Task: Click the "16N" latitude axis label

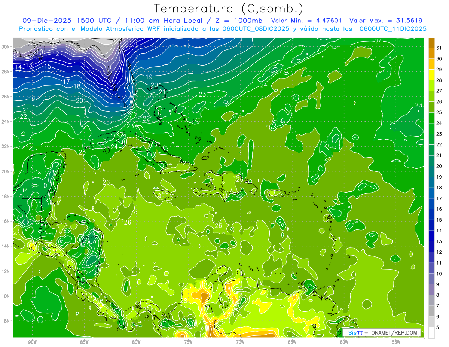Action: click(x=6, y=221)
